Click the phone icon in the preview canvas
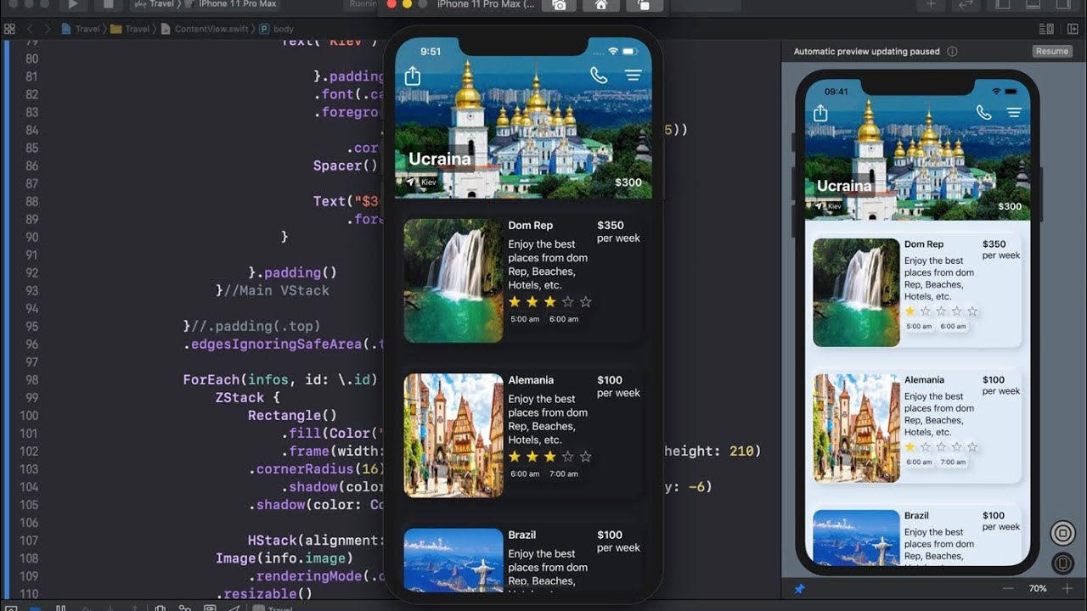Viewport: 1087px width, 611px height. click(x=983, y=112)
